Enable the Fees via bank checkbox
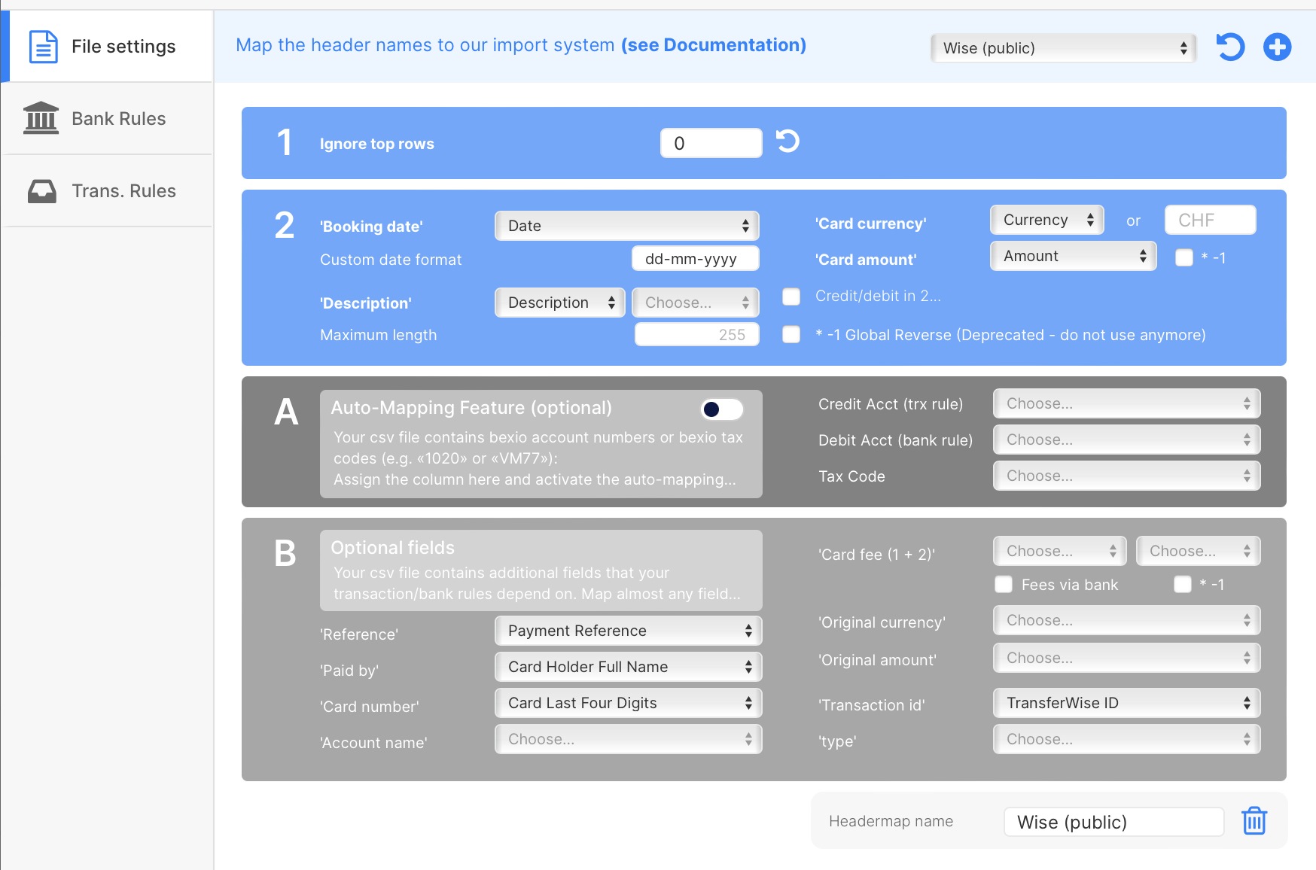This screenshot has height=870, width=1316. coord(1004,584)
